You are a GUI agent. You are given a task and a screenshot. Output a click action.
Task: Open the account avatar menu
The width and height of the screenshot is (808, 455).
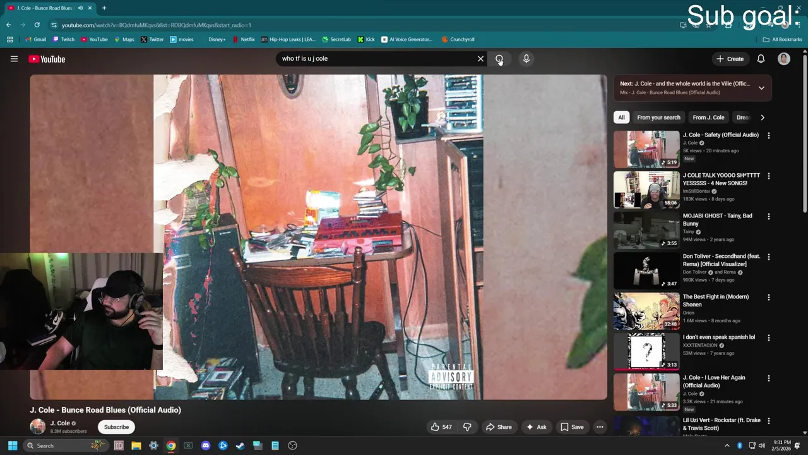tap(784, 59)
